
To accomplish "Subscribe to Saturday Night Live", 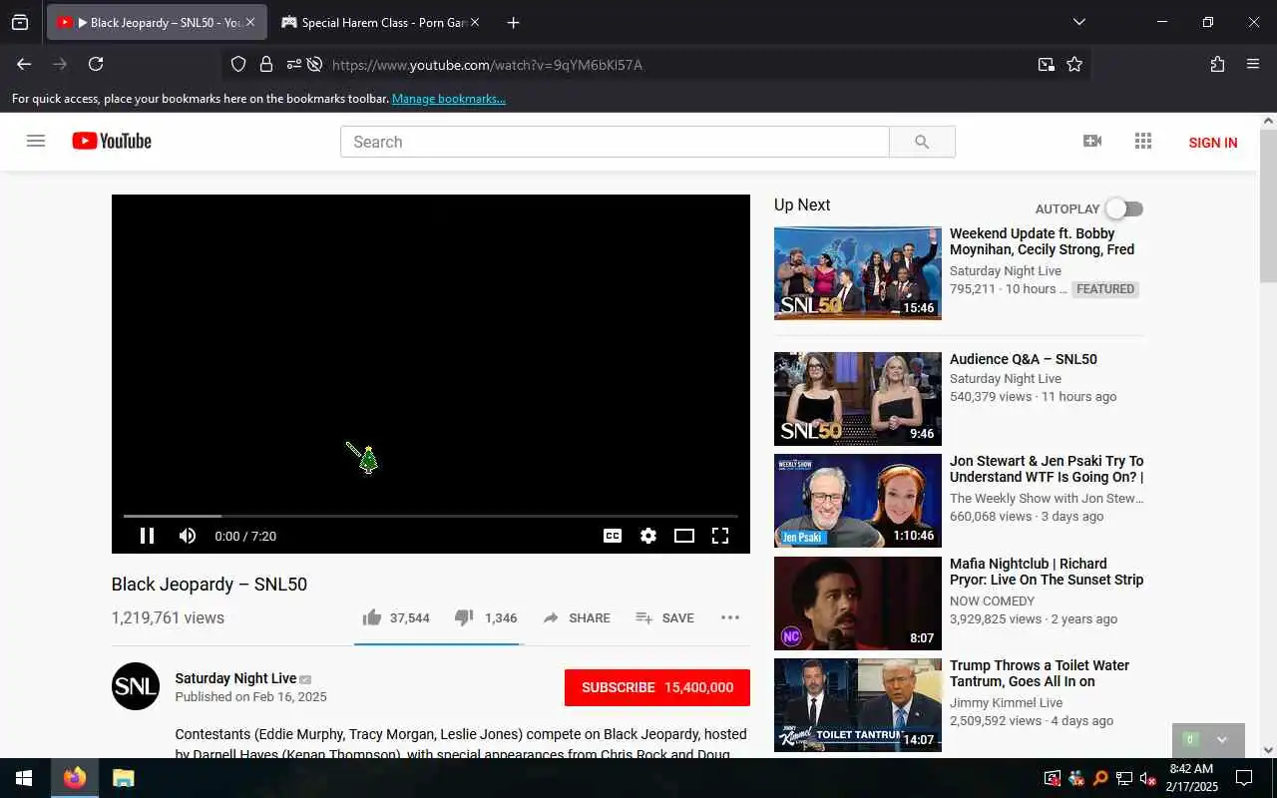I will [657, 687].
